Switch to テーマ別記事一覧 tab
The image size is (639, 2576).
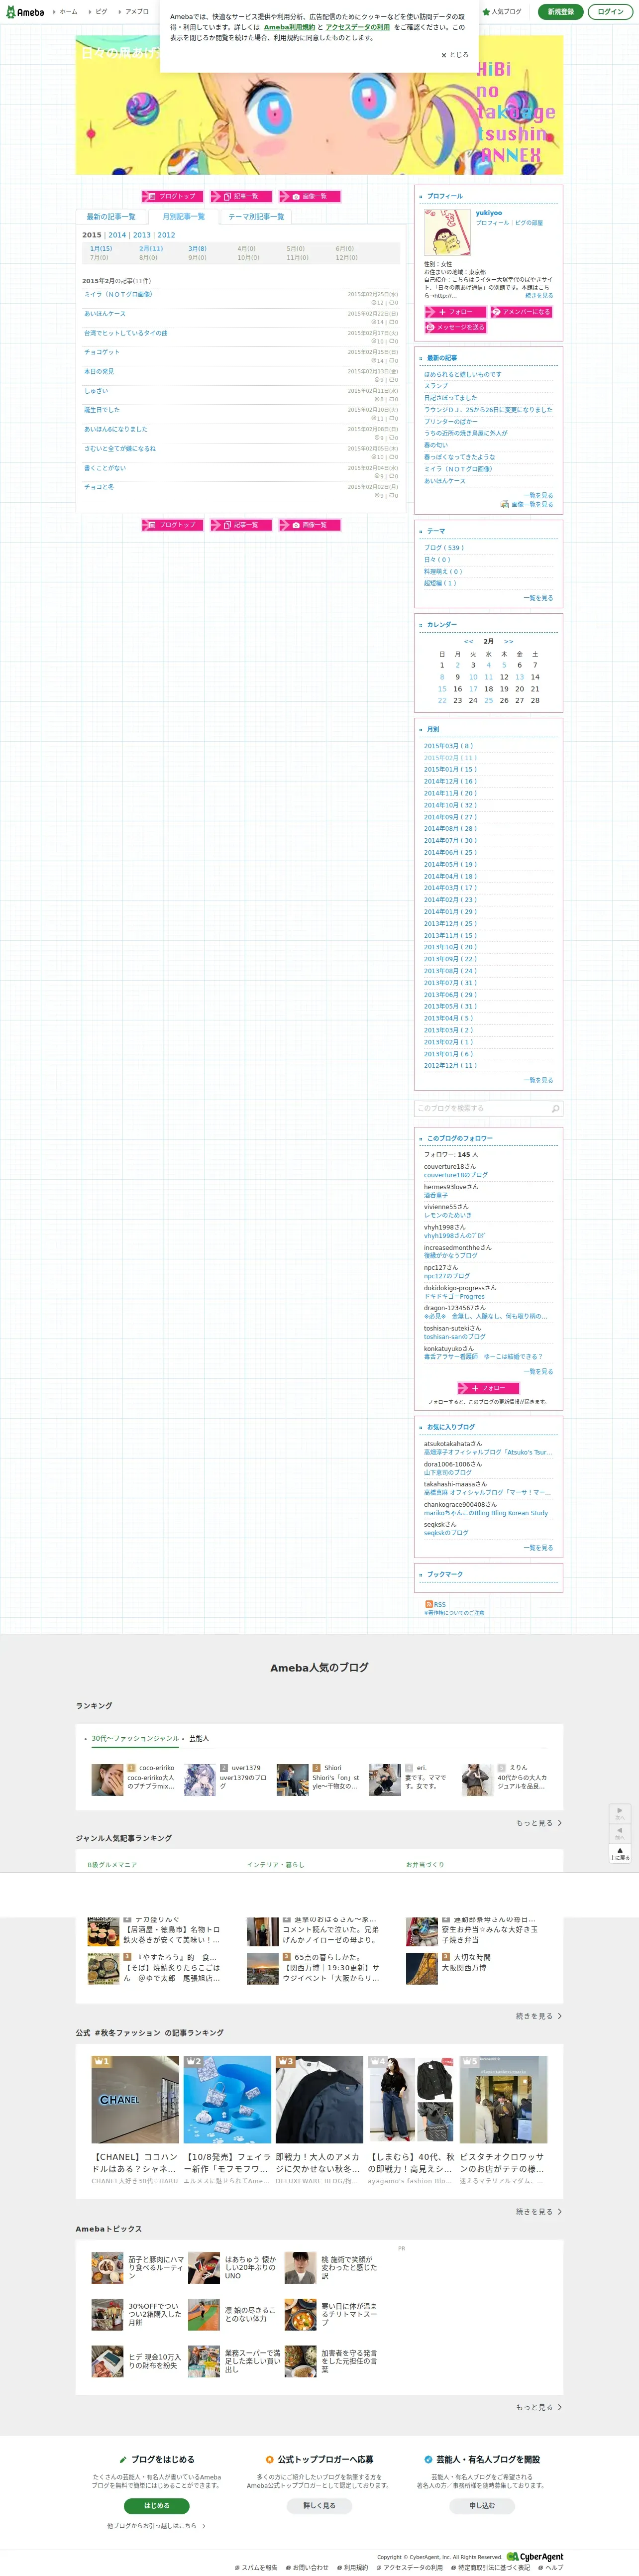coord(256,216)
